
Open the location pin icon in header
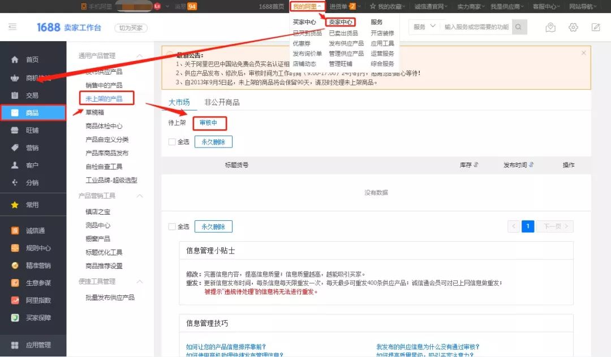coord(550,27)
